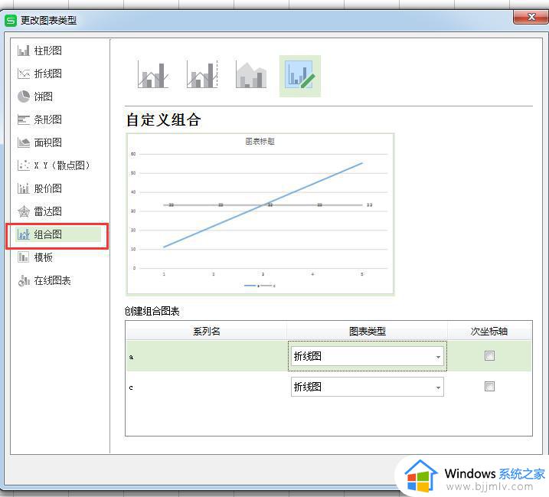Click the 条形图 bar chart icon
The height and width of the screenshot is (497, 549).
(24, 119)
